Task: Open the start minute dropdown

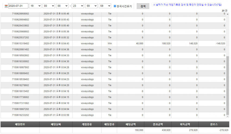Action: coord(49,6)
